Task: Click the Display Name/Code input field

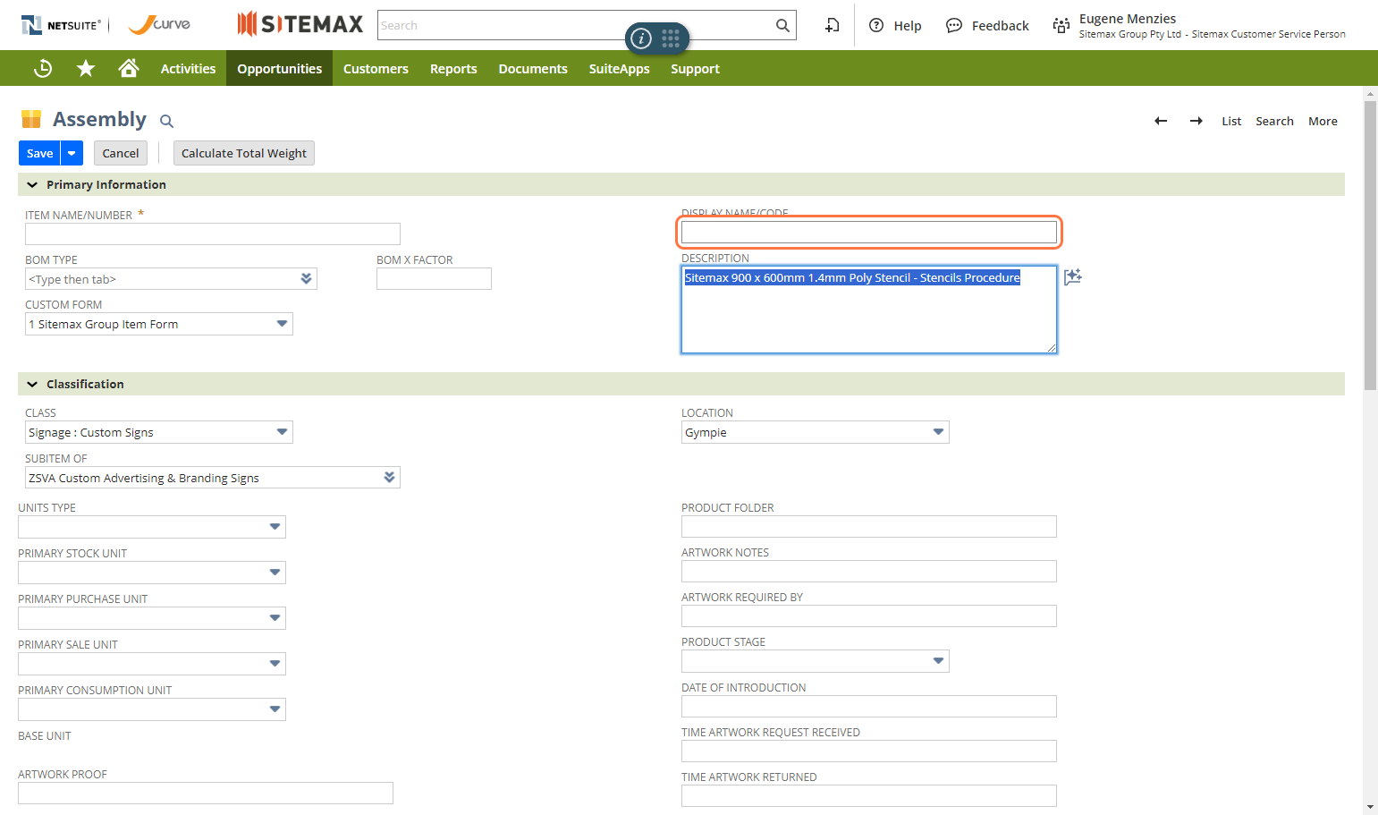Action: pyautogui.click(x=869, y=233)
